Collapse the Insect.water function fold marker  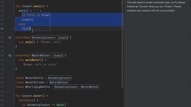tap(14, 96)
